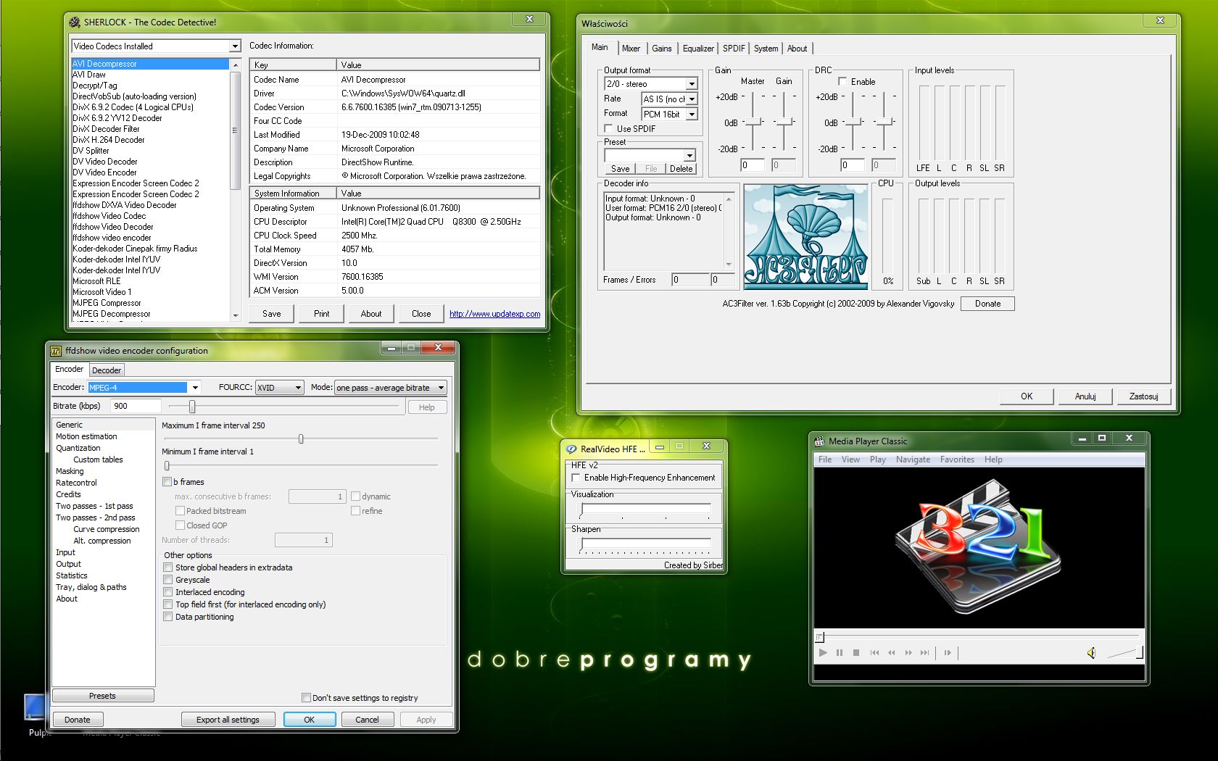Mute audio with the speaker icon in Media Player Classic
This screenshot has height=761, width=1218.
click(x=1092, y=652)
